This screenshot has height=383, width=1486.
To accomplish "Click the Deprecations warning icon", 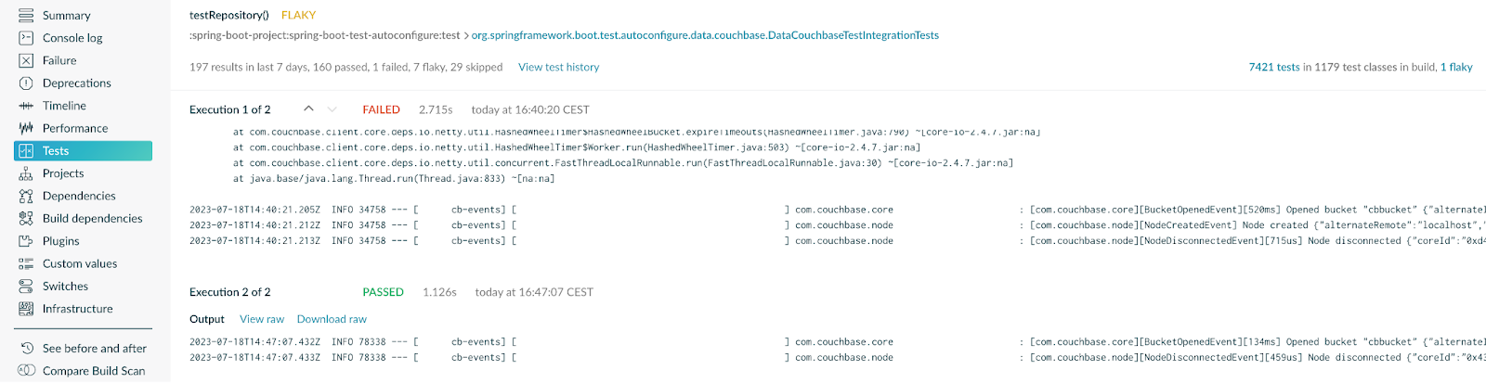I will coord(26,83).
